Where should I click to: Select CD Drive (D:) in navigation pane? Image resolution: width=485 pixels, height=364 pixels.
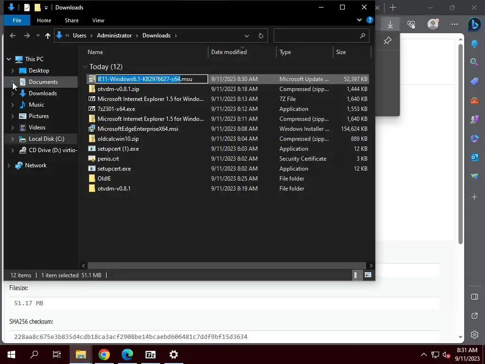tap(53, 150)
